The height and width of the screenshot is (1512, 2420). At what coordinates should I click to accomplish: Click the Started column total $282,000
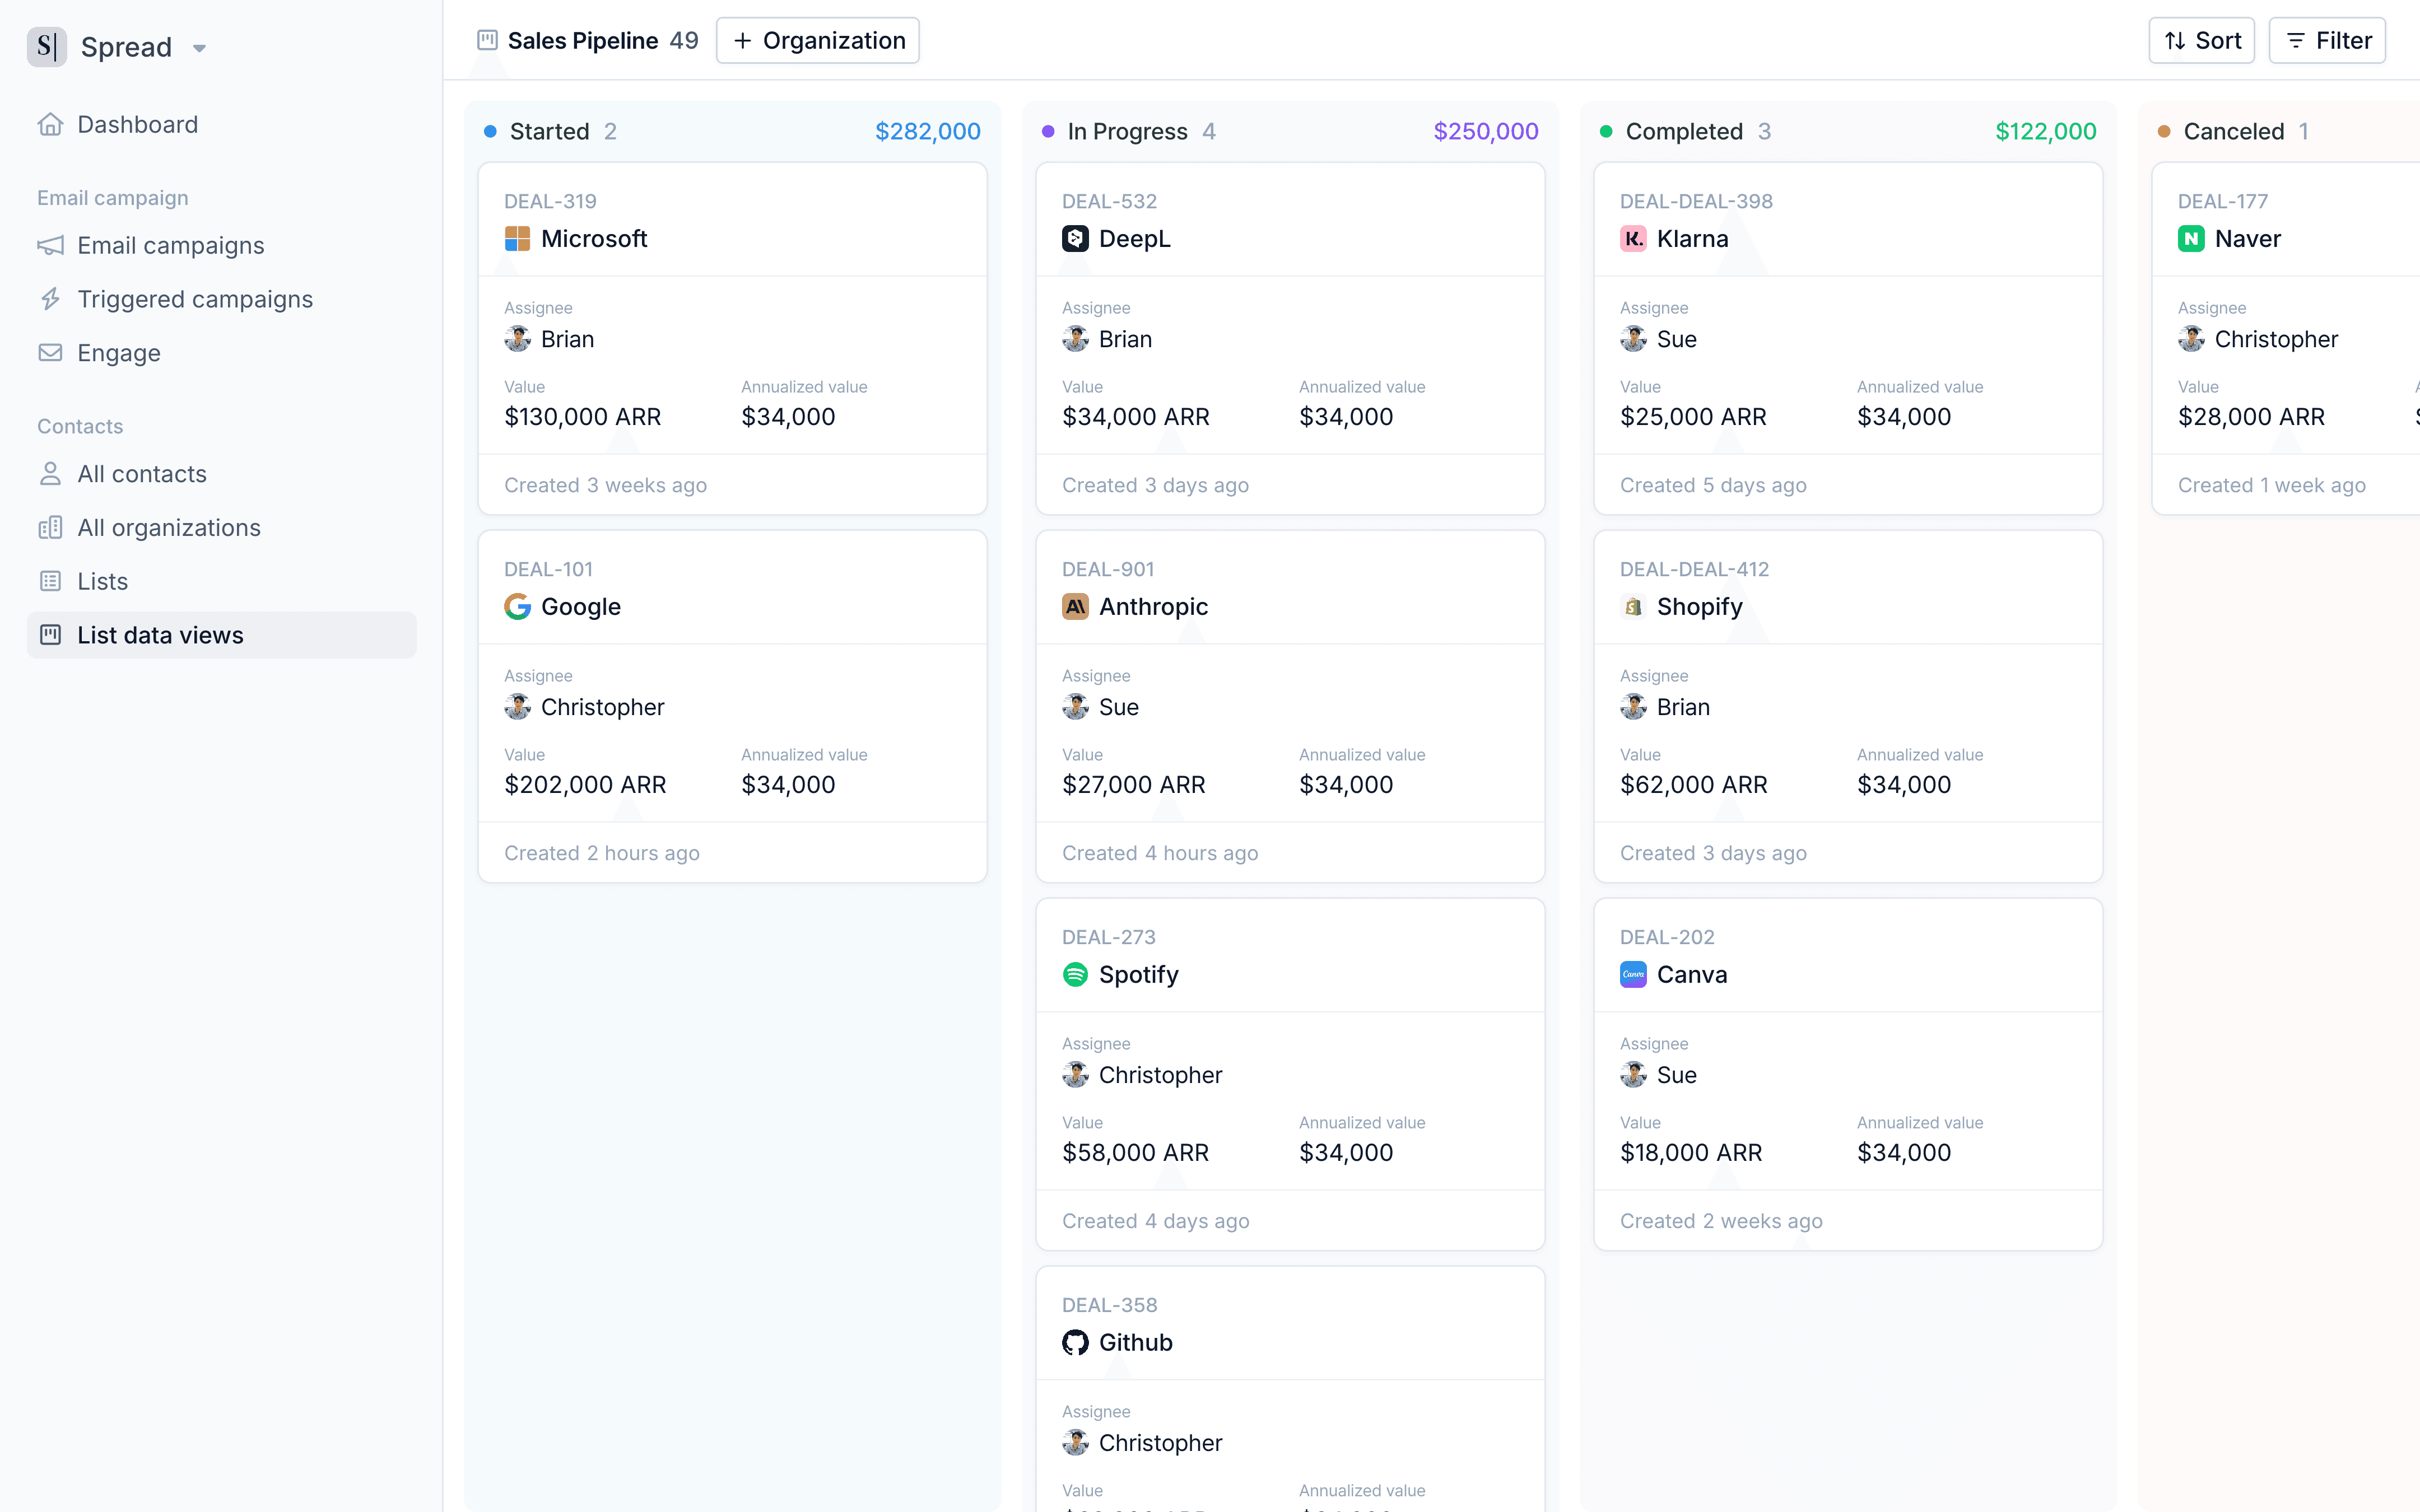point(927,132)
